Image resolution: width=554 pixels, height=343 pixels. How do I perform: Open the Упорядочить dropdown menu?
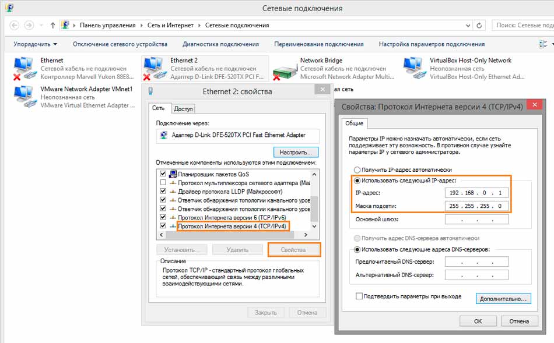point(35,44)
